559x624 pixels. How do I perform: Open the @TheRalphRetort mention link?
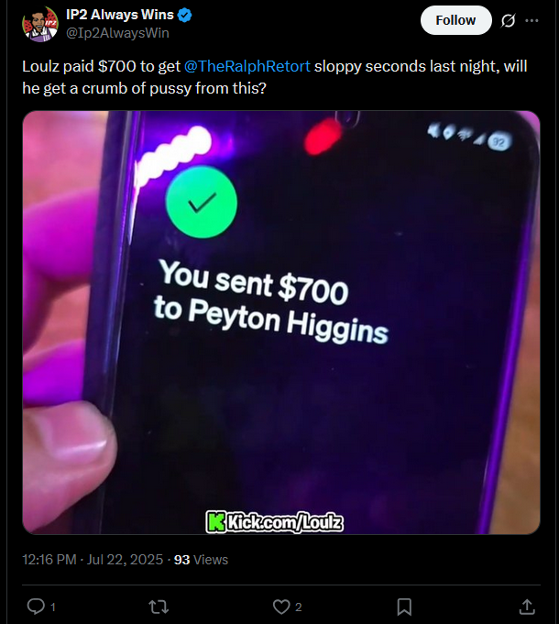coord(247,66)
